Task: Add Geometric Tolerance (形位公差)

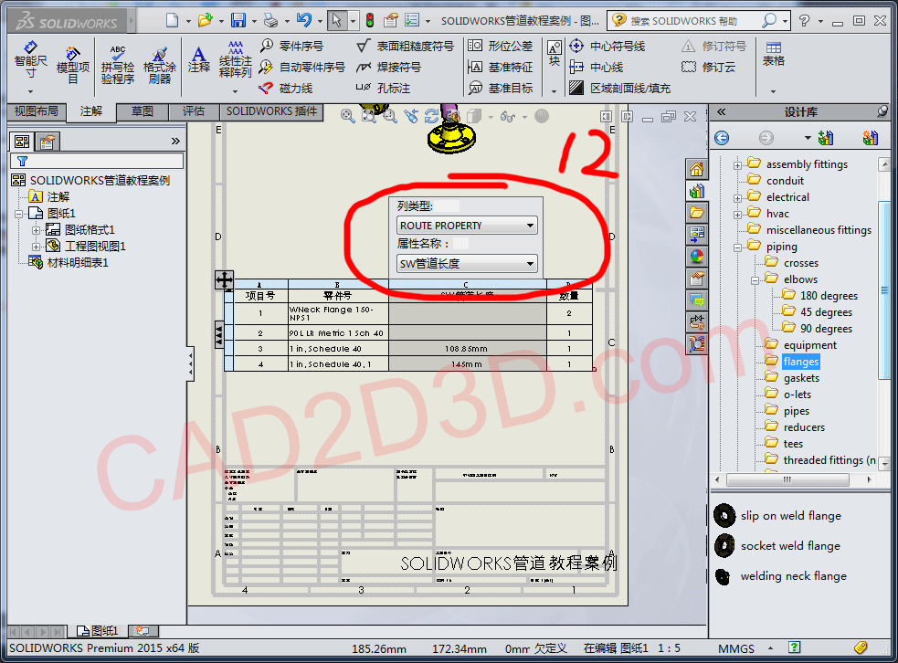Action: (x=500, y=46)
